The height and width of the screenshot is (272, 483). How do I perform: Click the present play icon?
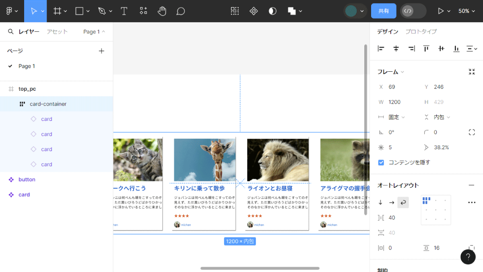point(441,11)
